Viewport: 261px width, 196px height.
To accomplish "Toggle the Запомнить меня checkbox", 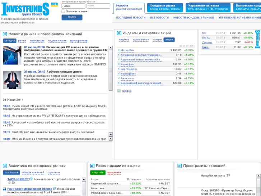I will [63, 12].
